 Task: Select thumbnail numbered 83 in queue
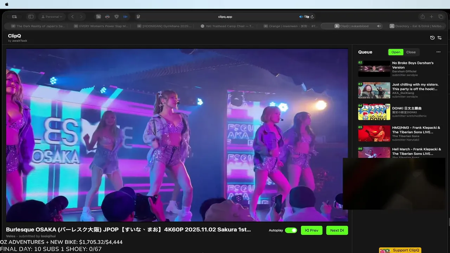click(x=374, y=90)
